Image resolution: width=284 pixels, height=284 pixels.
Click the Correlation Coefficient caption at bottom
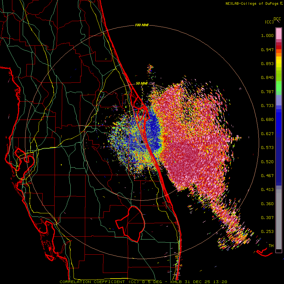coord(143,282)
